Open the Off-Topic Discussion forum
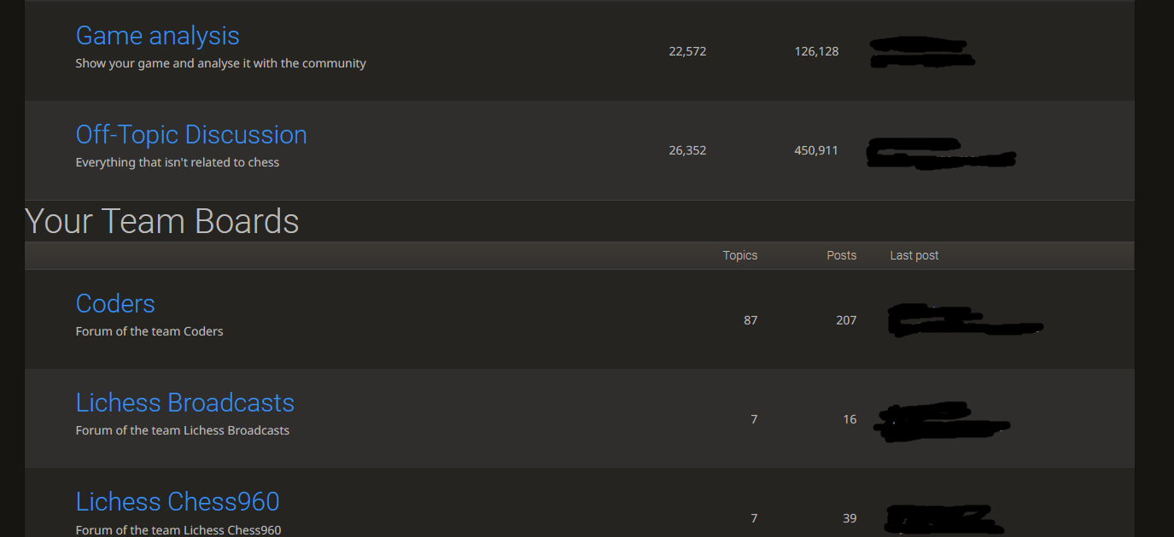The width and height of the screenshot is (1174, 537). [191, 134]
